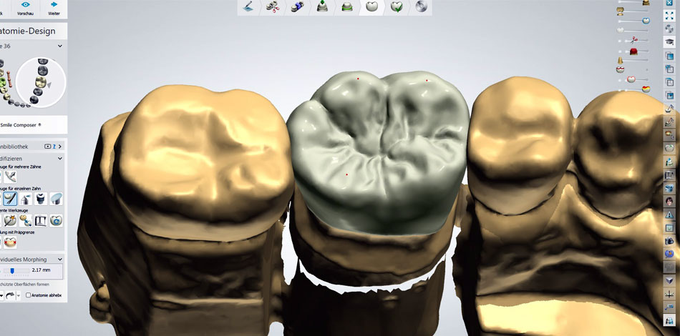Open the green margin line workflow step
The width and height of the screenshot is (680, 336).
tap(346, 6)
